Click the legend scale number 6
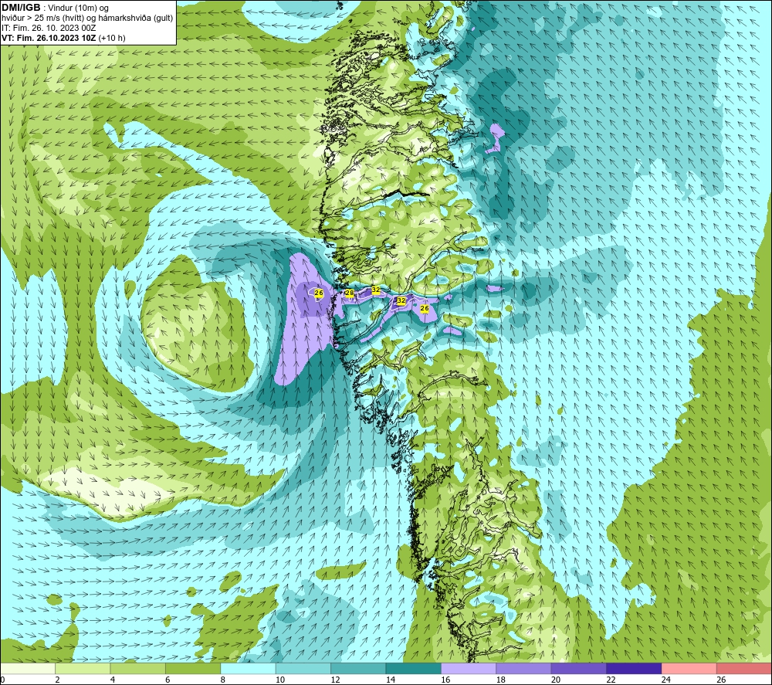 (168, 680)
